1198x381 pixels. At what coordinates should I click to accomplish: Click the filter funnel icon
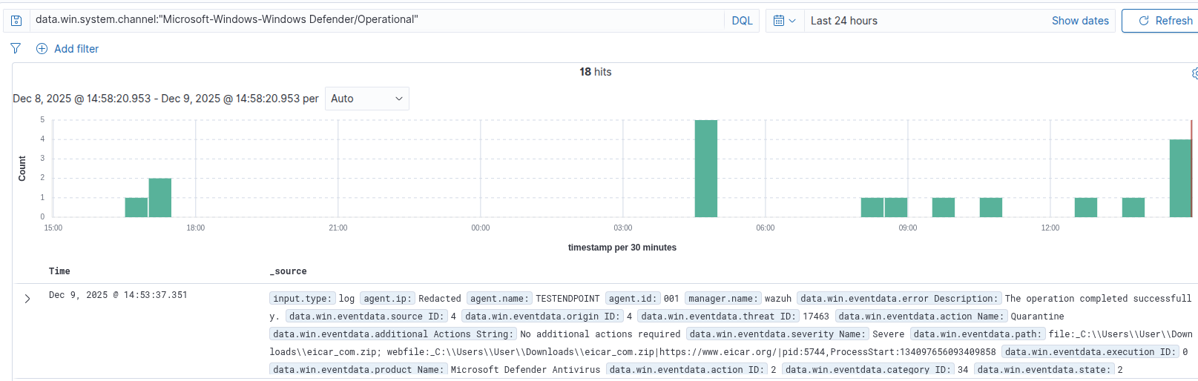[16, 48]
